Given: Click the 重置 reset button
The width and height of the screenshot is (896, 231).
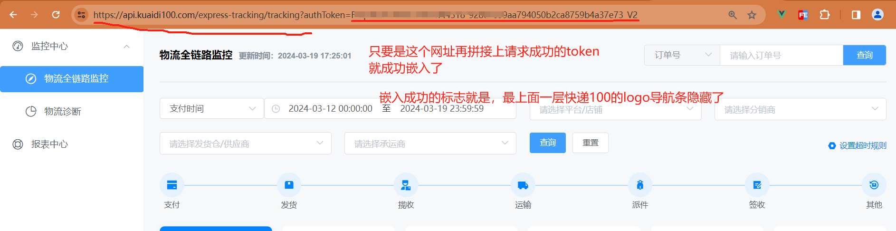Looking at the screenshot, I should [591, 143].
